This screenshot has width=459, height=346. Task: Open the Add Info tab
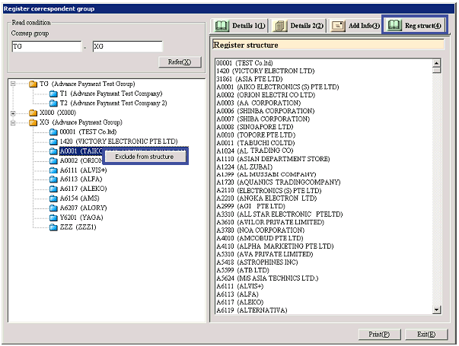coord(354,26)
